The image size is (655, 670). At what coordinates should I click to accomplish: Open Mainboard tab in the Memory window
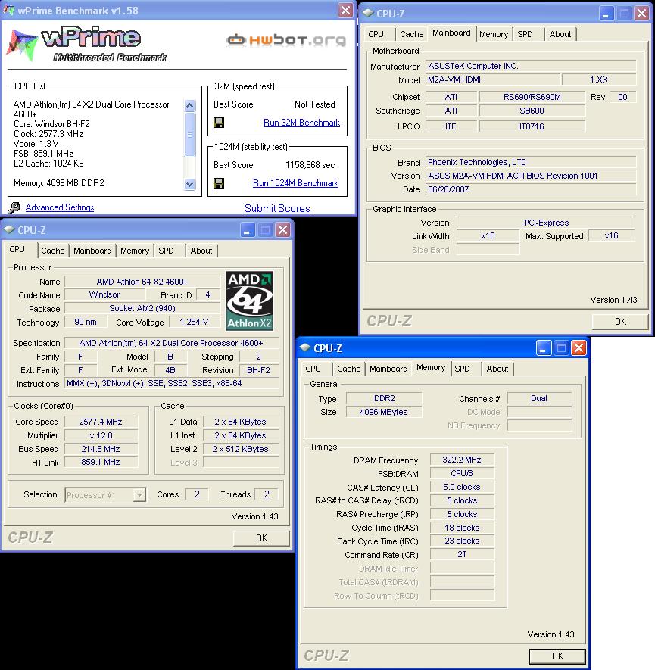[x=388, y=369]
